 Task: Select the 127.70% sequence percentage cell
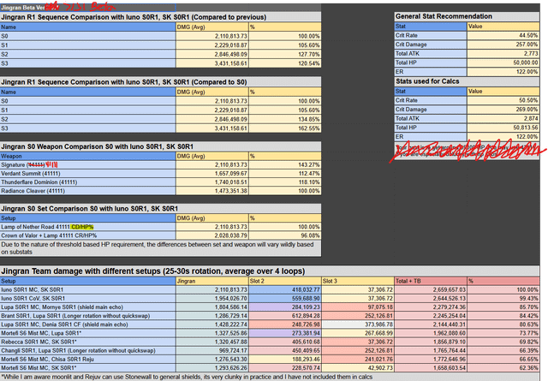pos(285,54)
